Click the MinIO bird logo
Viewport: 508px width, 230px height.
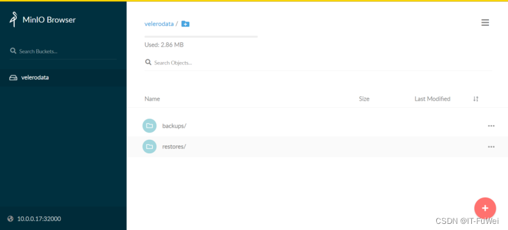pos(13,19)
